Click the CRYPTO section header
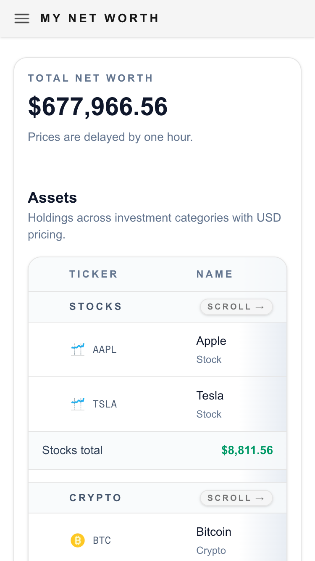The image size is (315, 561). (96, 498)
